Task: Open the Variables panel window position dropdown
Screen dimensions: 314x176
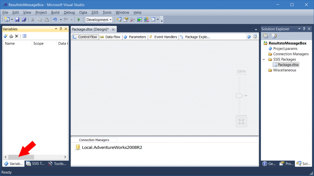Action: pos(56,29)
